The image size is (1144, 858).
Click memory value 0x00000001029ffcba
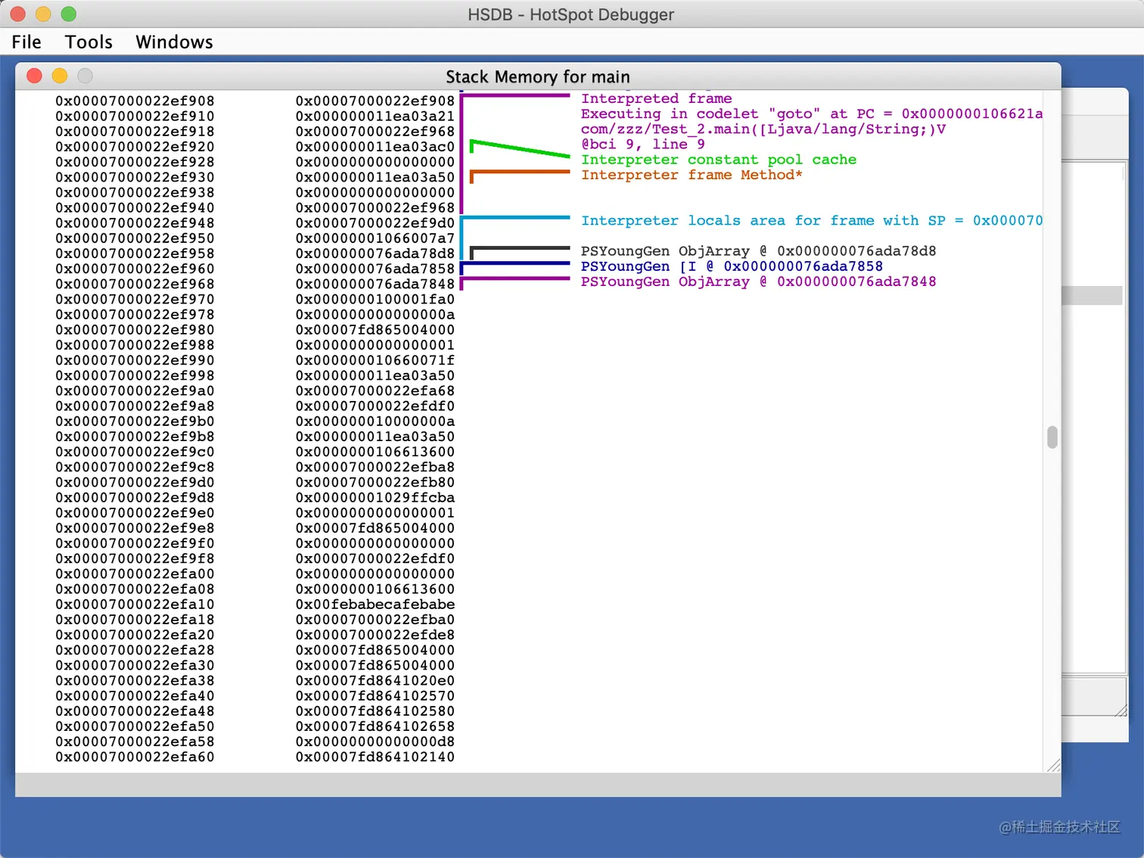[375, 498]
